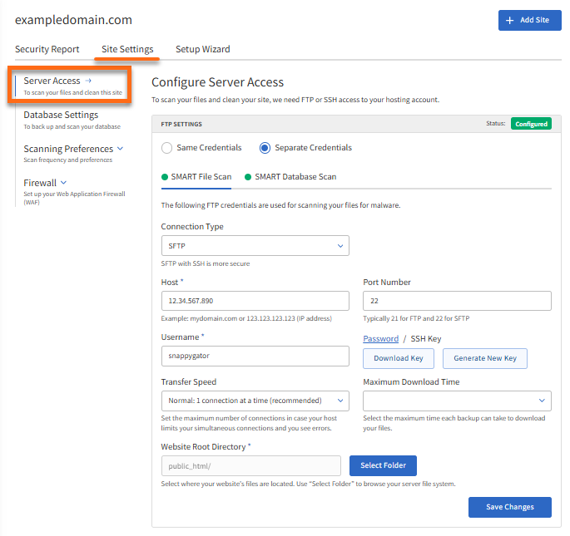
Task: Click the arrow icon next to Server Access
Action: tap(88, 81)
